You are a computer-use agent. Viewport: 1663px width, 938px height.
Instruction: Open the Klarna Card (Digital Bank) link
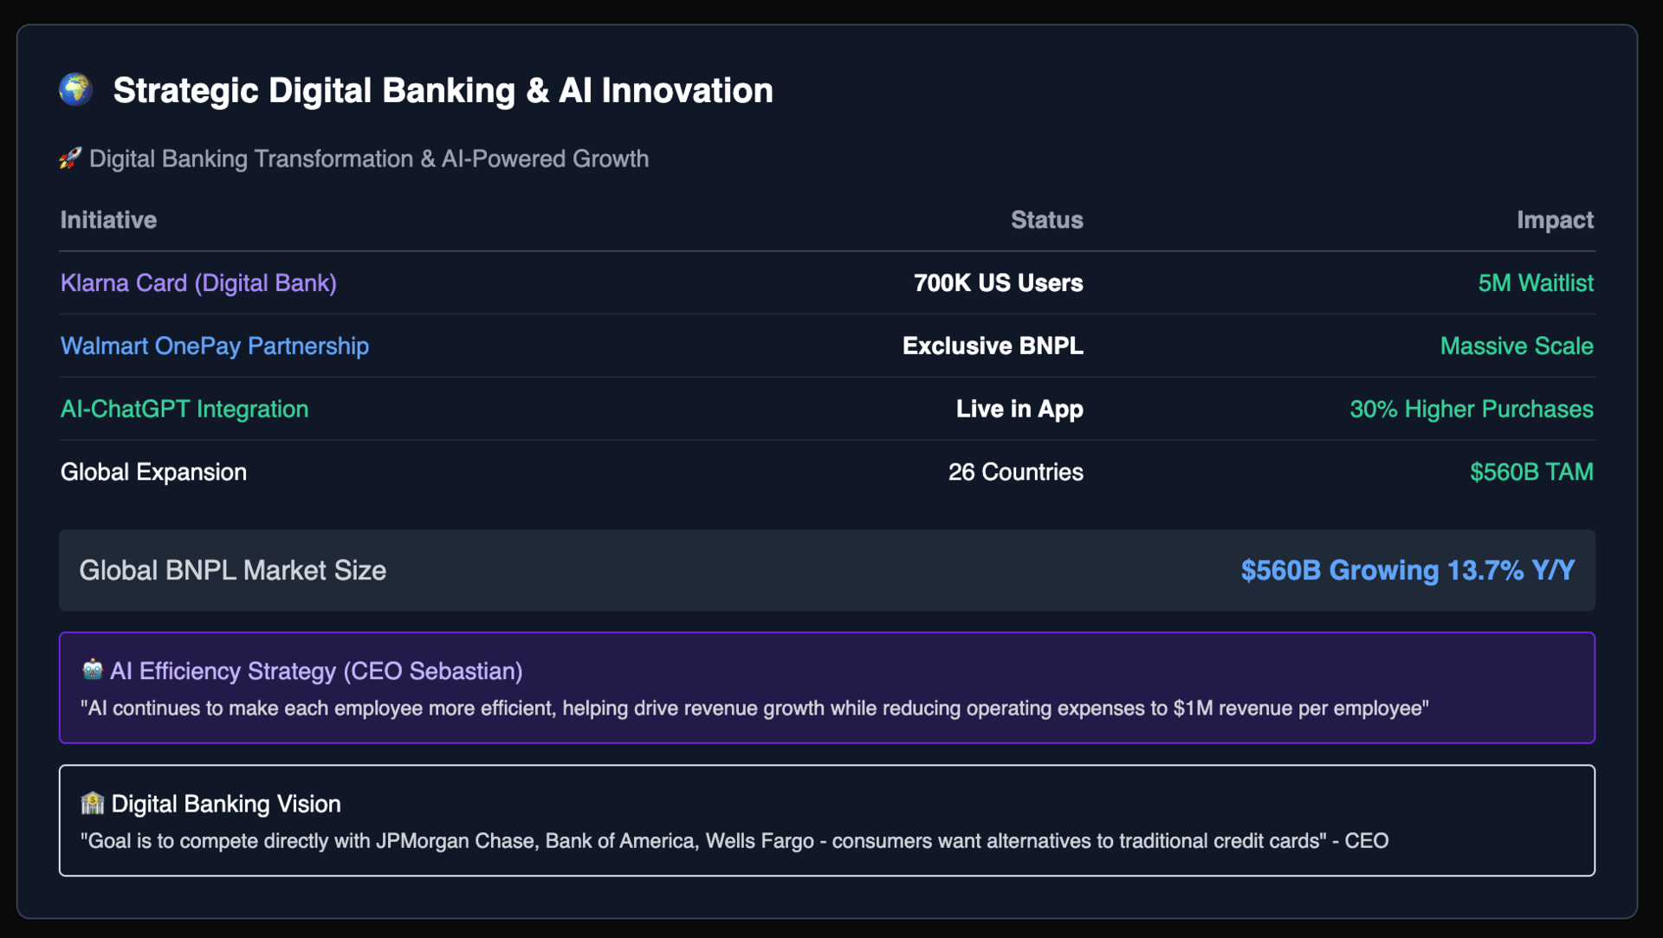point(198,283)
